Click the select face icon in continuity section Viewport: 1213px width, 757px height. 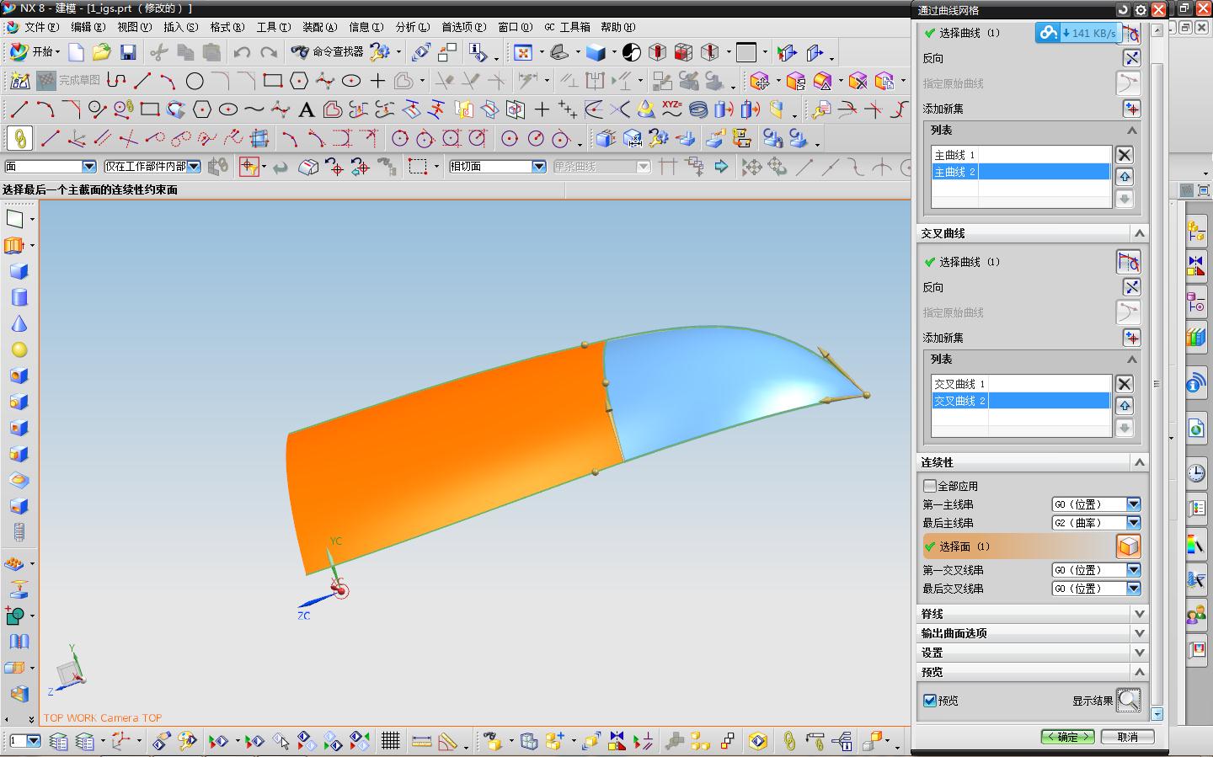pos(1128,546)
